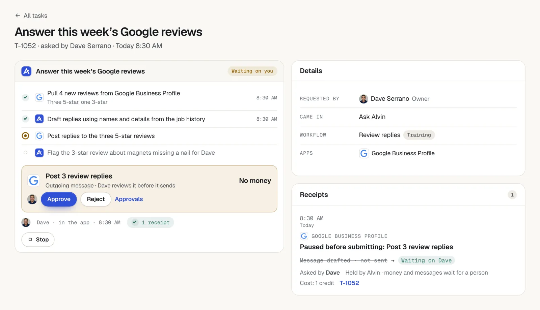540x310 pixels.
Task: Click the receipts count badge showing 1
Action: (512, 195)
